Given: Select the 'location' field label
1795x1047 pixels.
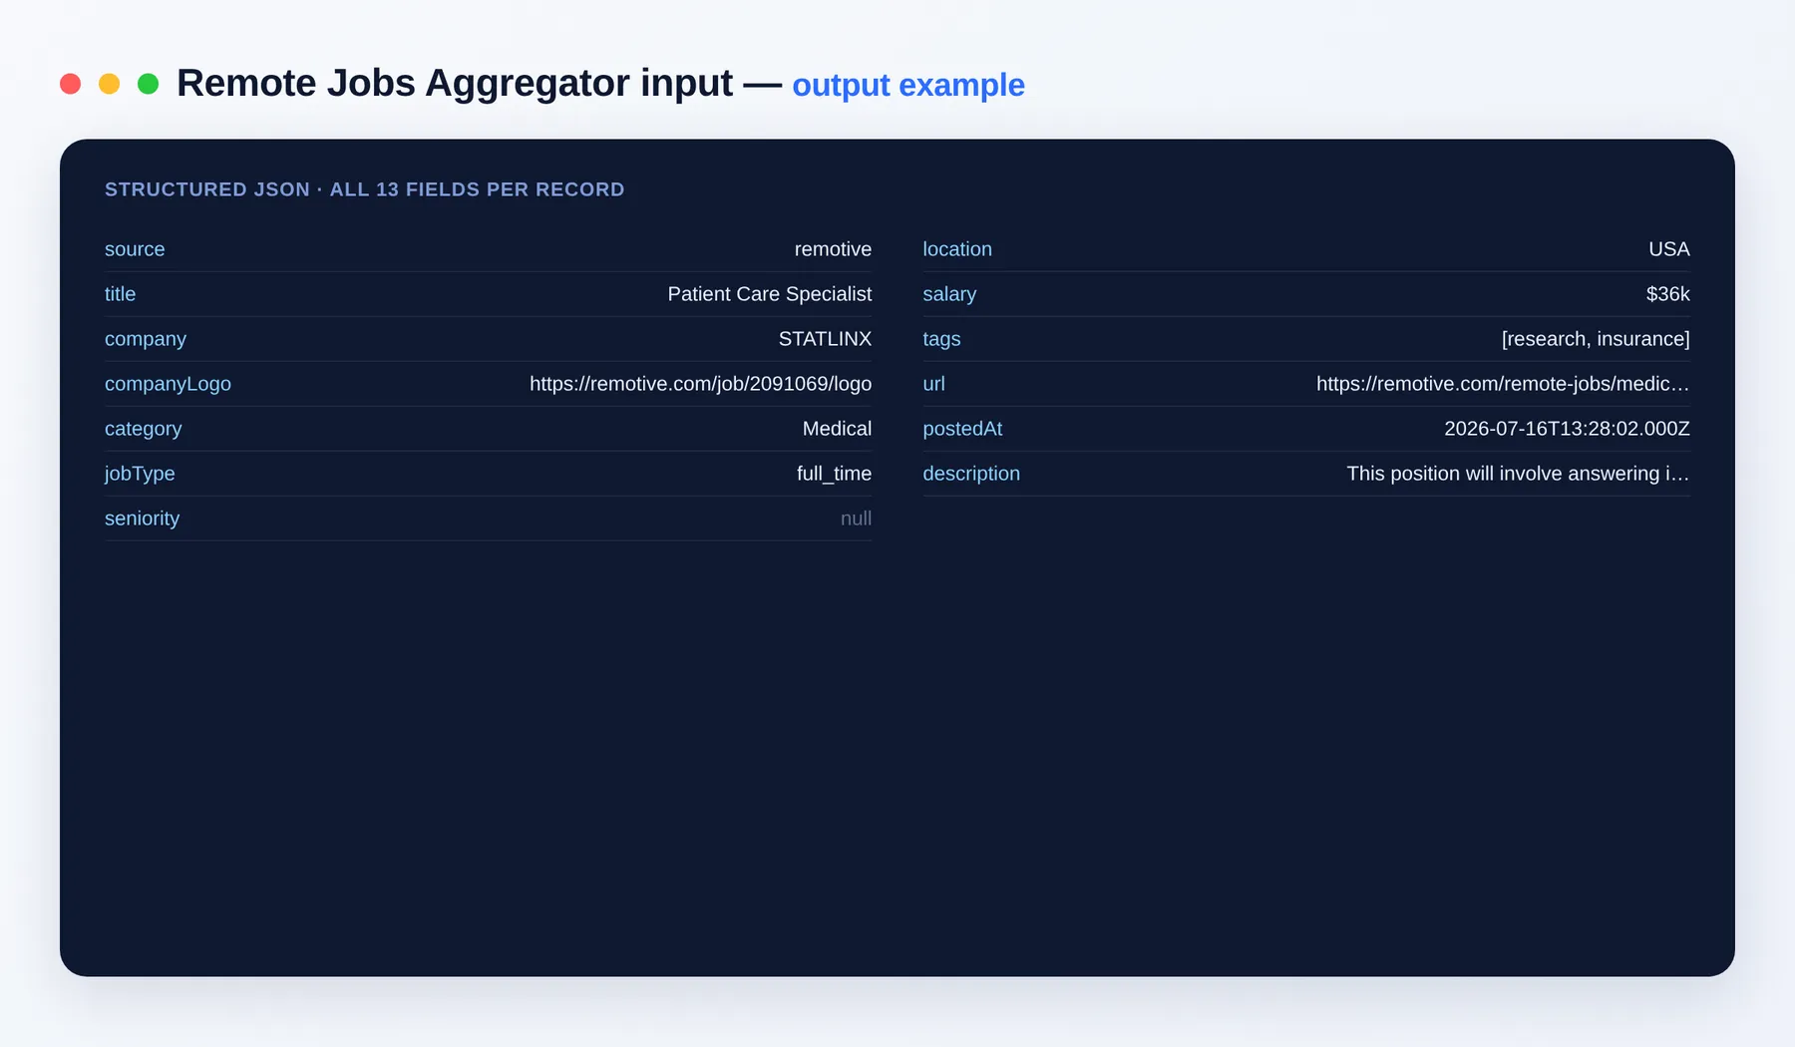Looking at the screenshot, I should tap(957, 249).
